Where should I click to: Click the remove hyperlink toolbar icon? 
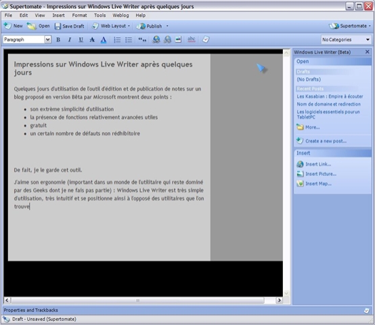pyautogui.click(x=167, y=39)
